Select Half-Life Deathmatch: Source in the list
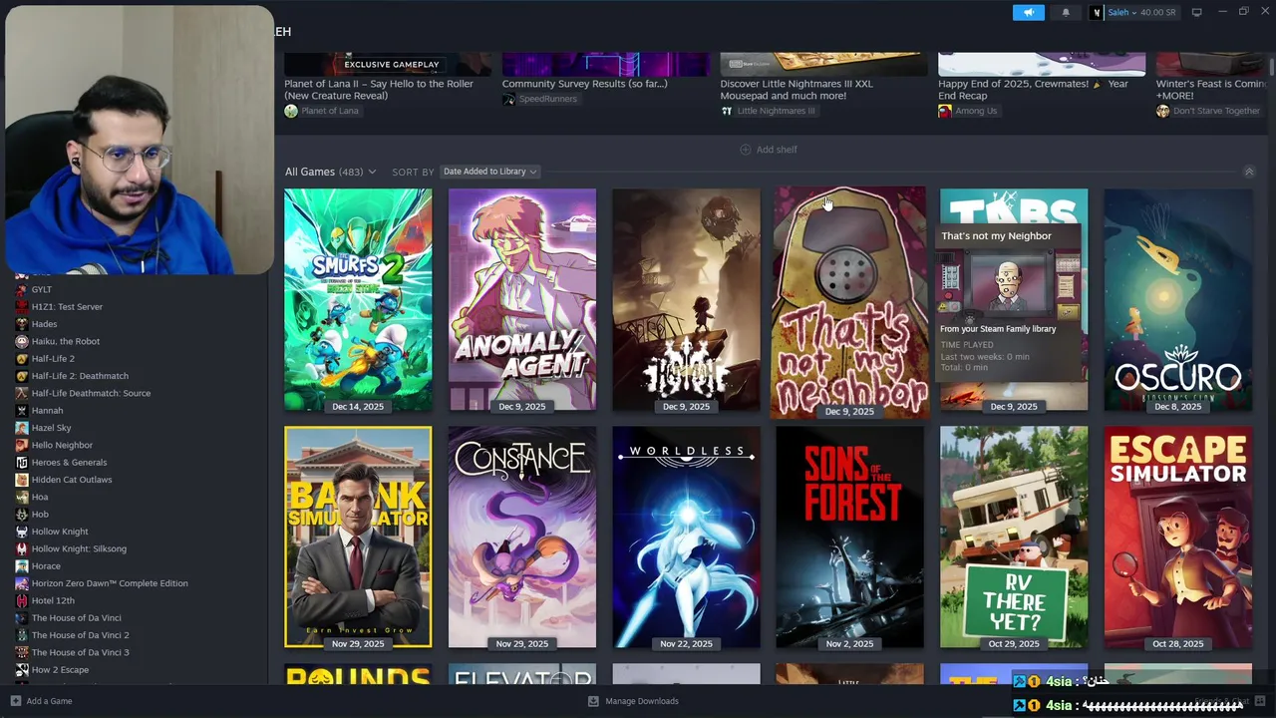This screenshot has width=1276, height=718. click(91, 393)
